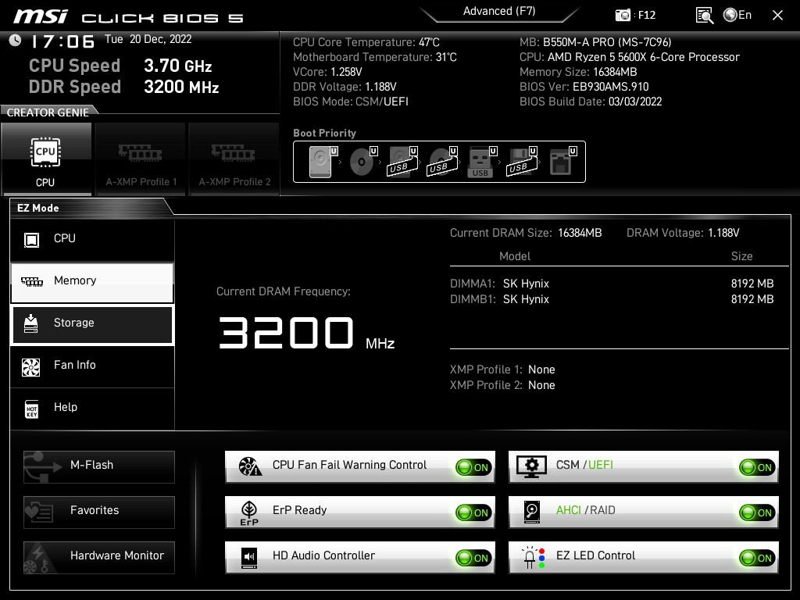This screenshot has height=600, width=800.
Task: Click the XMP Profile 1: None entry
Action: tap(502, 370)
